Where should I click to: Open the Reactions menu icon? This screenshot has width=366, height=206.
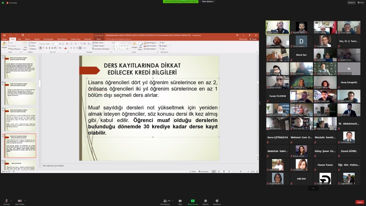pyautogui.click(x=217, y=201)
